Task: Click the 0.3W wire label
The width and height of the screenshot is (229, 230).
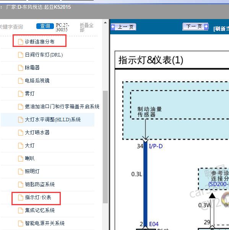Action: click(205, 205)
